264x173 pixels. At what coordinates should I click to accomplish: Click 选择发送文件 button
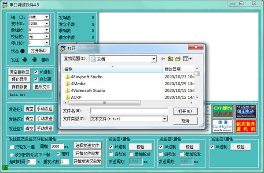pos(88,146)
